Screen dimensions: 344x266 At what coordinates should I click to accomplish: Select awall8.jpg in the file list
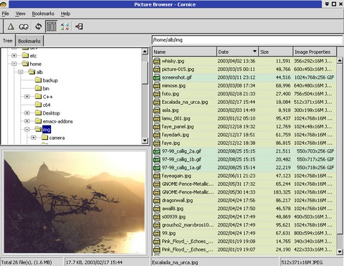244,209
